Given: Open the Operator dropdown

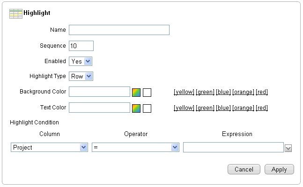Looking at the screenshot, I should coord(135,147).
